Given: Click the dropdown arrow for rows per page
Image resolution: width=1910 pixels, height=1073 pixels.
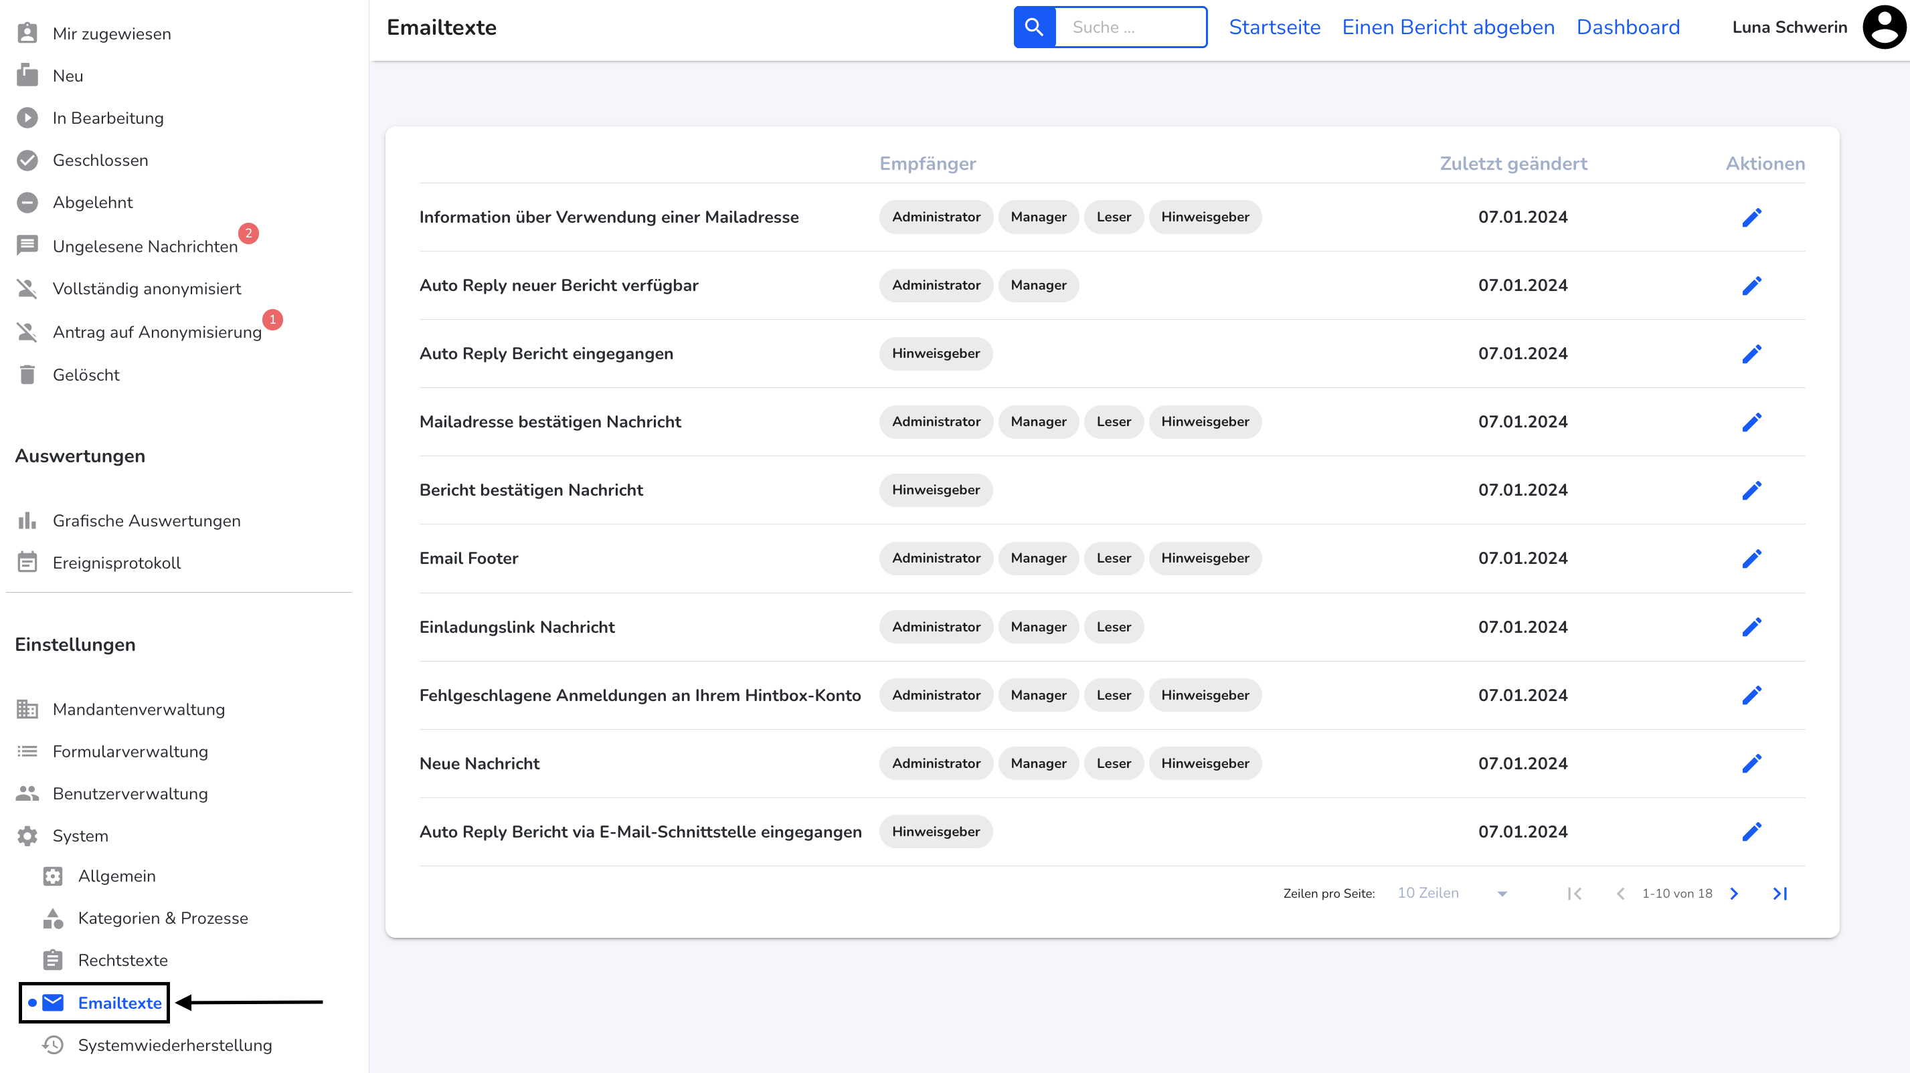Looking at the screenshot, I should point(1502,894).
